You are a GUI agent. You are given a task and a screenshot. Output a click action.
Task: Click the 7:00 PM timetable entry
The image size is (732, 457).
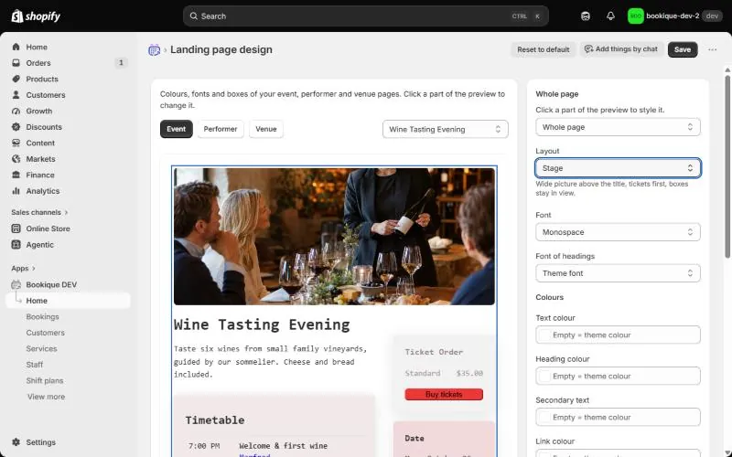pos(258,446)
